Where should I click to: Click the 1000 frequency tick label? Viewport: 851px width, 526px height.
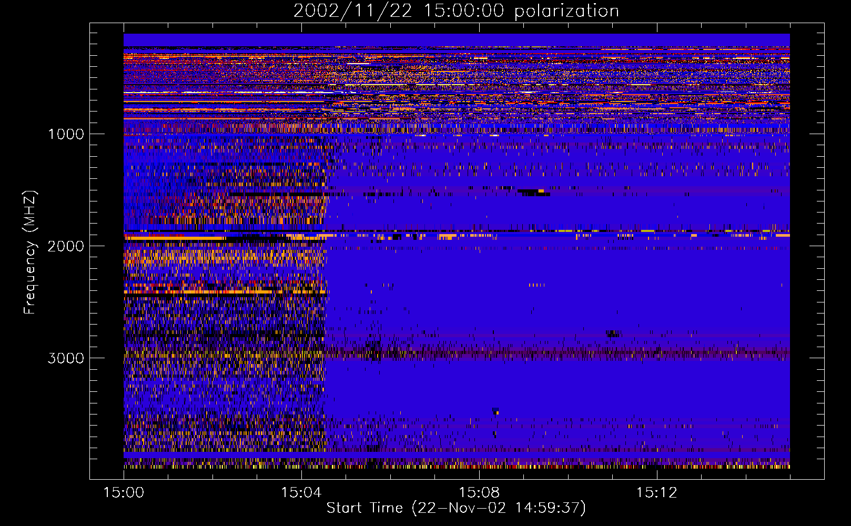(x=66, y=134)
